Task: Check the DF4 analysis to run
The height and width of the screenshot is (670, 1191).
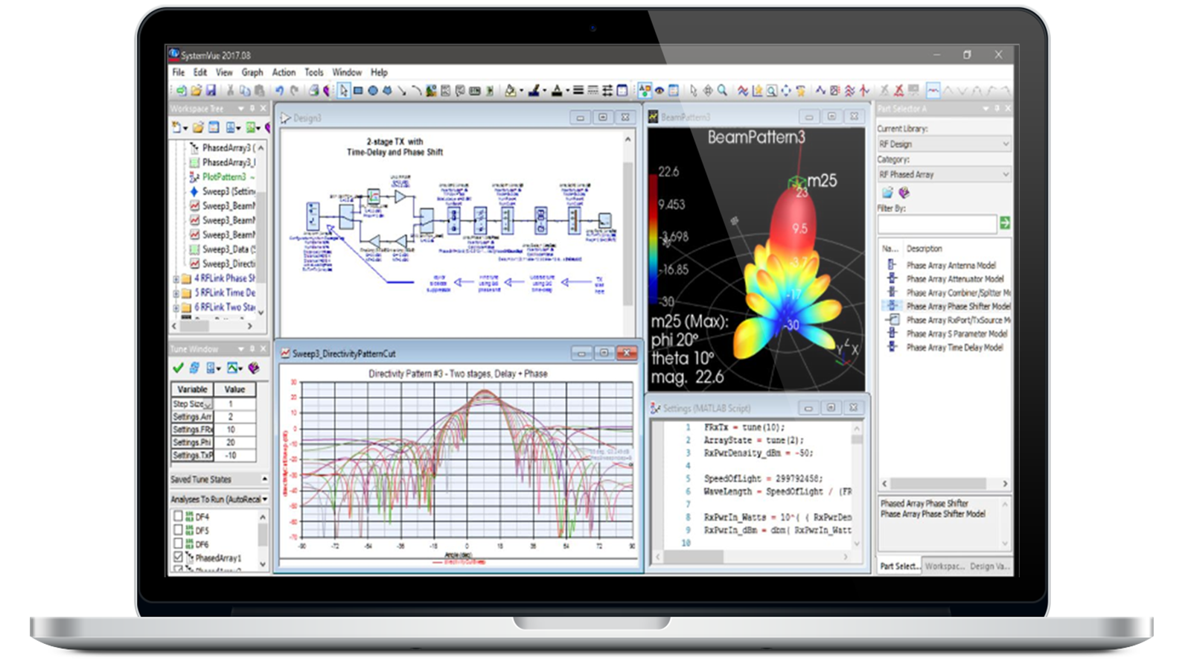Action: click(179, 517)
